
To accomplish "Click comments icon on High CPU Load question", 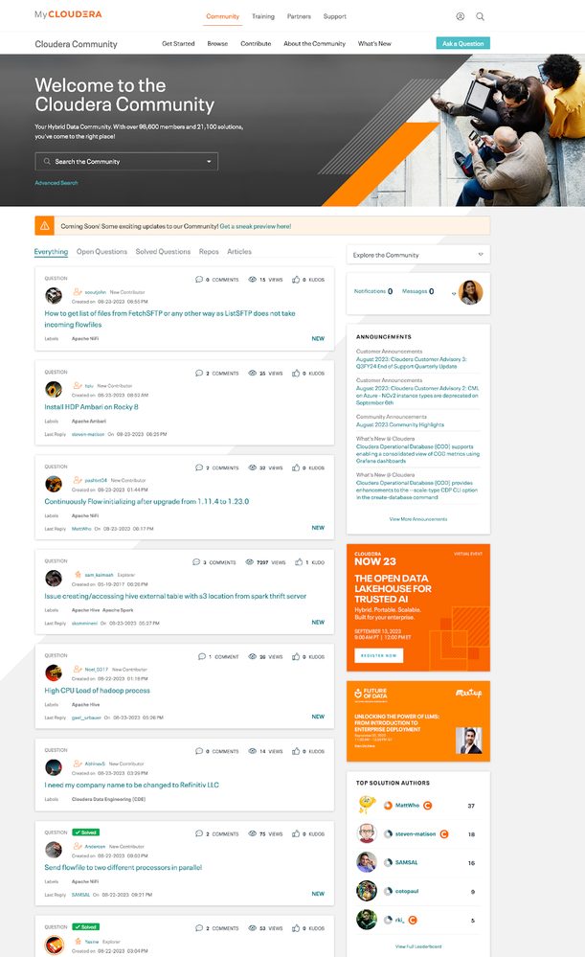I will 202,657.
